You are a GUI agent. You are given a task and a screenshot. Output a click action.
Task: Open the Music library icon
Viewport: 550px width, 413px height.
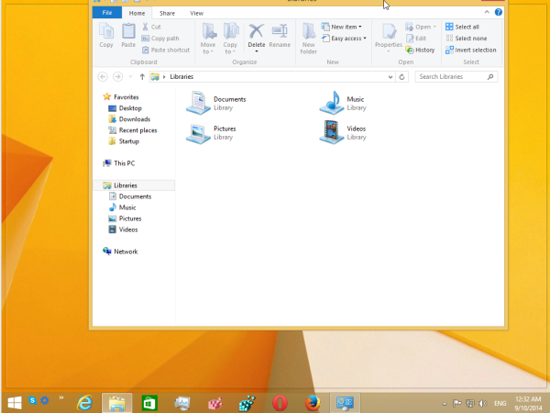pyautogui.click(x=332, y=103)
